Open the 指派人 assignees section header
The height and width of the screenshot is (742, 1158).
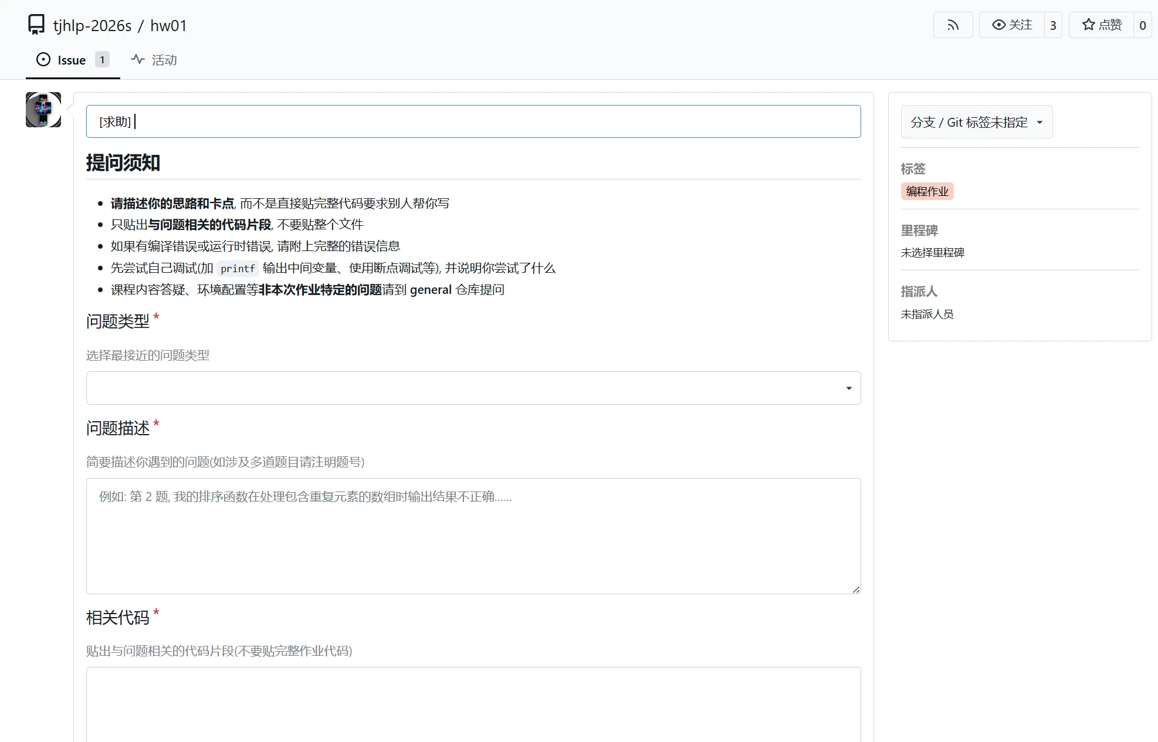coord(919,292)
